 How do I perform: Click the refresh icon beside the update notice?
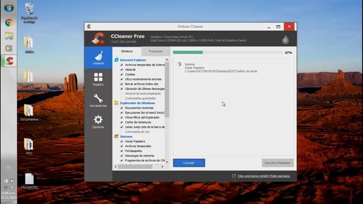coord(234,176)
